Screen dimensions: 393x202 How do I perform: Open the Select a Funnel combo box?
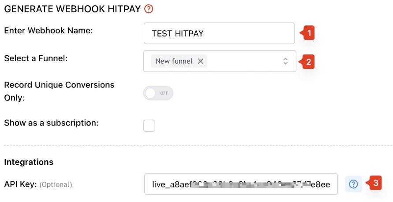tap(220, 61)
